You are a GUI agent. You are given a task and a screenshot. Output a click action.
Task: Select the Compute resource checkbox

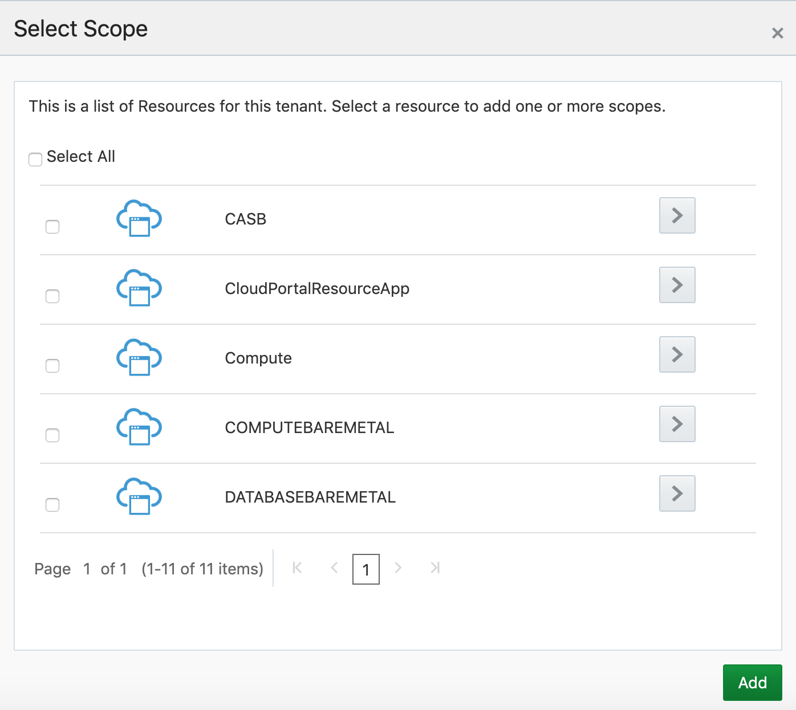[52, 366]
